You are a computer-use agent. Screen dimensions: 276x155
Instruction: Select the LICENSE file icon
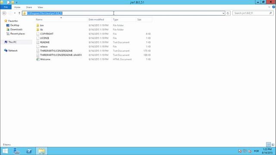(x=38, y=38)
